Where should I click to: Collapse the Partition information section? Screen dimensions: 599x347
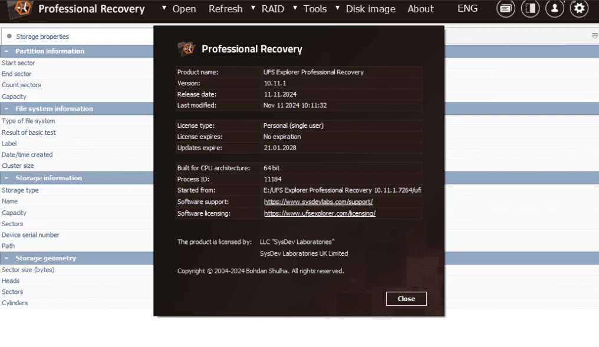click(x=6, y=51)
